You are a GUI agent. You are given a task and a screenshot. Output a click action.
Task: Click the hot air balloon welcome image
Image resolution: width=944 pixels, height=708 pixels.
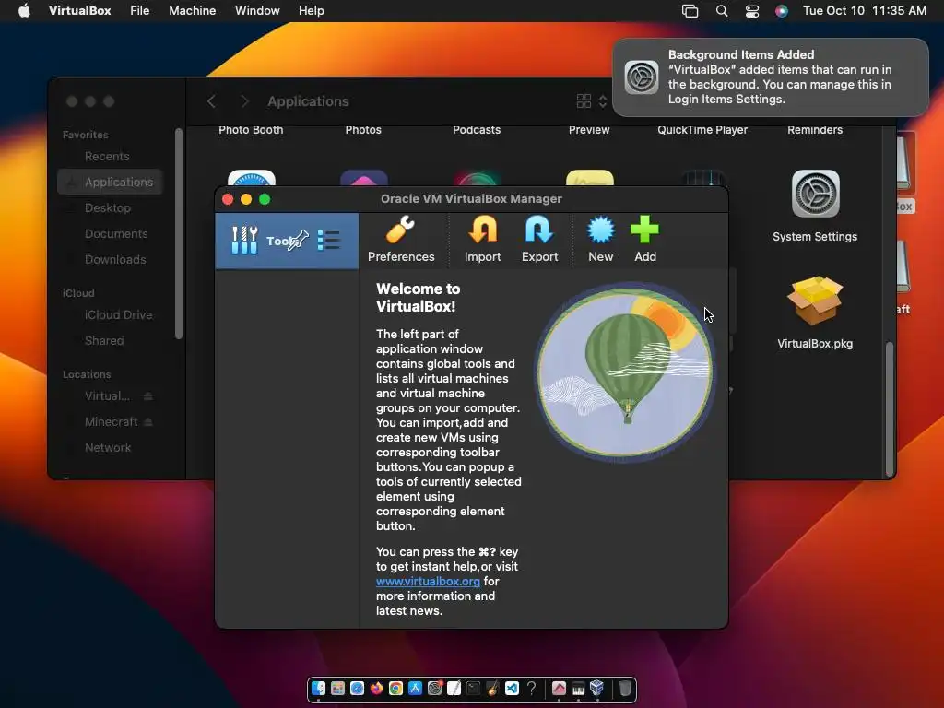[625, 372]
